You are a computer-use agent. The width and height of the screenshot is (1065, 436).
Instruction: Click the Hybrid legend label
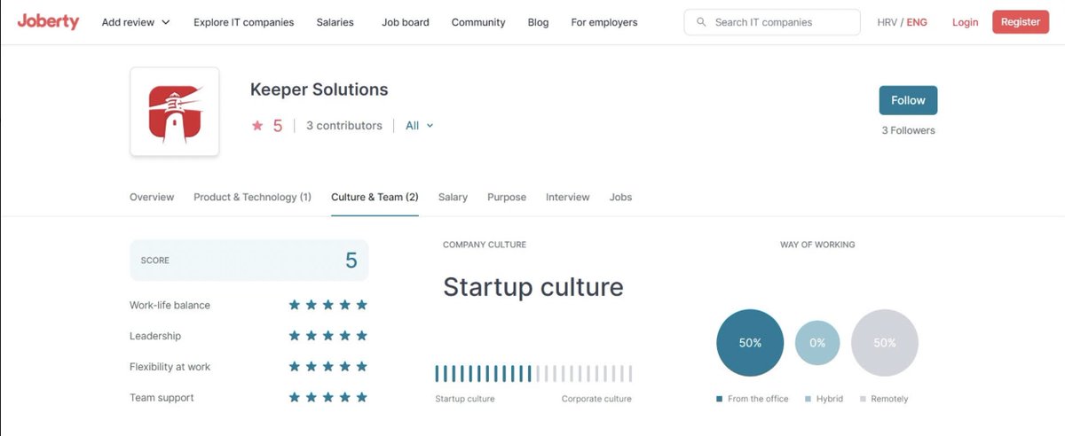(x=829, y=399)
